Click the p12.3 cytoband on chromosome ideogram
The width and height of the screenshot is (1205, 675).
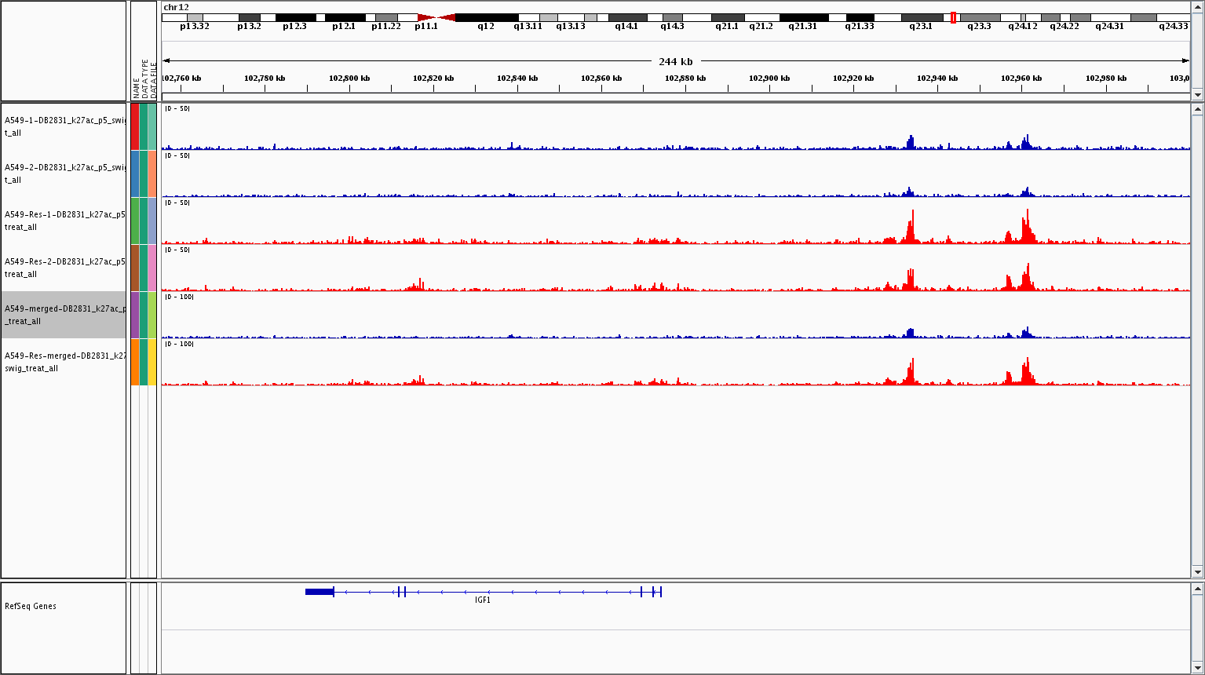click(295, 17)
